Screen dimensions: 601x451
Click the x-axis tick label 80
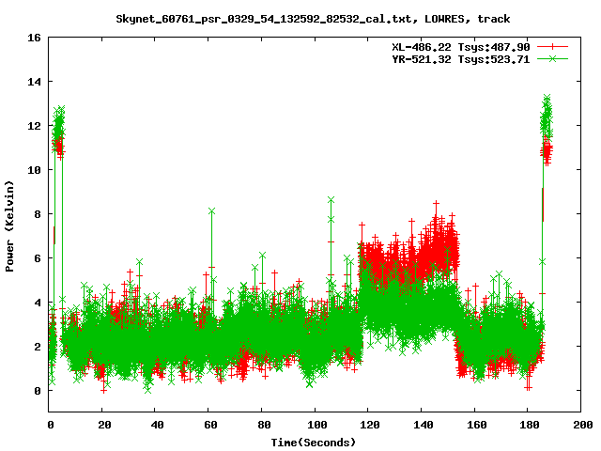[264, 425]
